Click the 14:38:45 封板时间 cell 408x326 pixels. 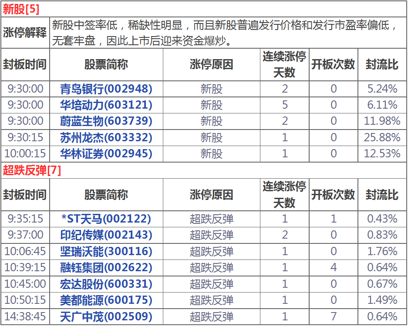pyautogui.click(x=25, y=316)
